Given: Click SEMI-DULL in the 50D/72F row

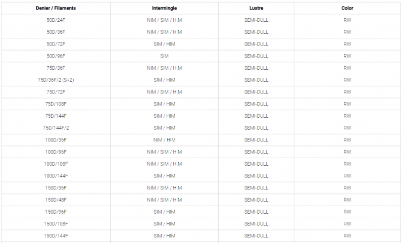Looking at the screenshot, I should [256, 44].
